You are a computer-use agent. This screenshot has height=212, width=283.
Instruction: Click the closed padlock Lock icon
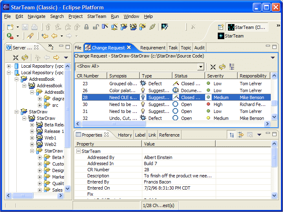click(x=86, y=27)
